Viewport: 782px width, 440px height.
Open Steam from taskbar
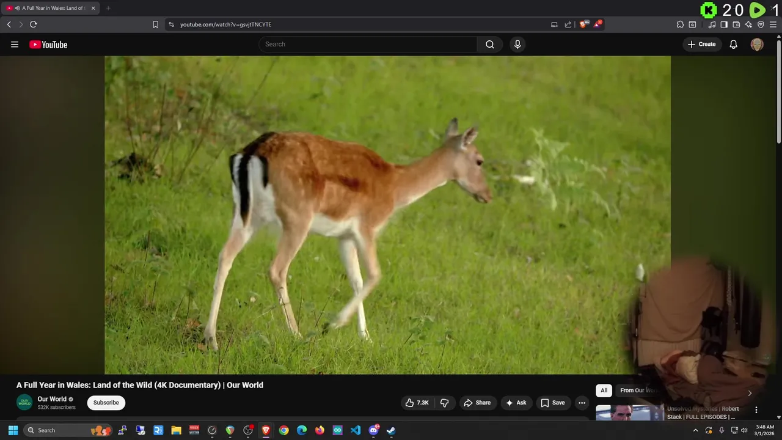pyautogui.click(x=391, y=430)
